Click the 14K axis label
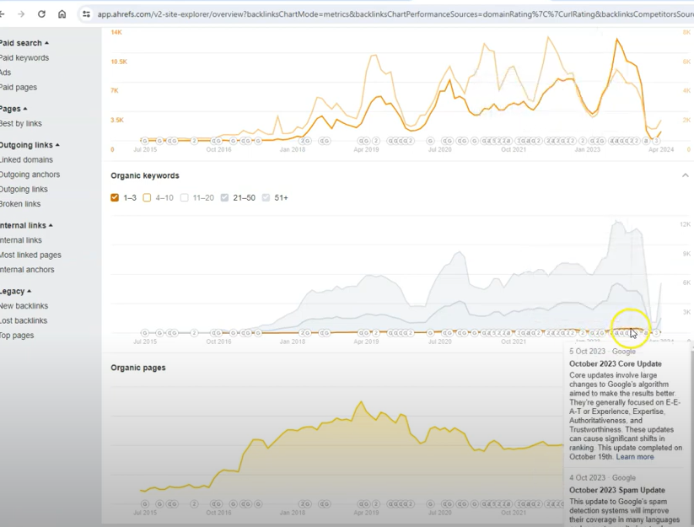This screenshot has height=527, width=694. (x=116, y=32)
